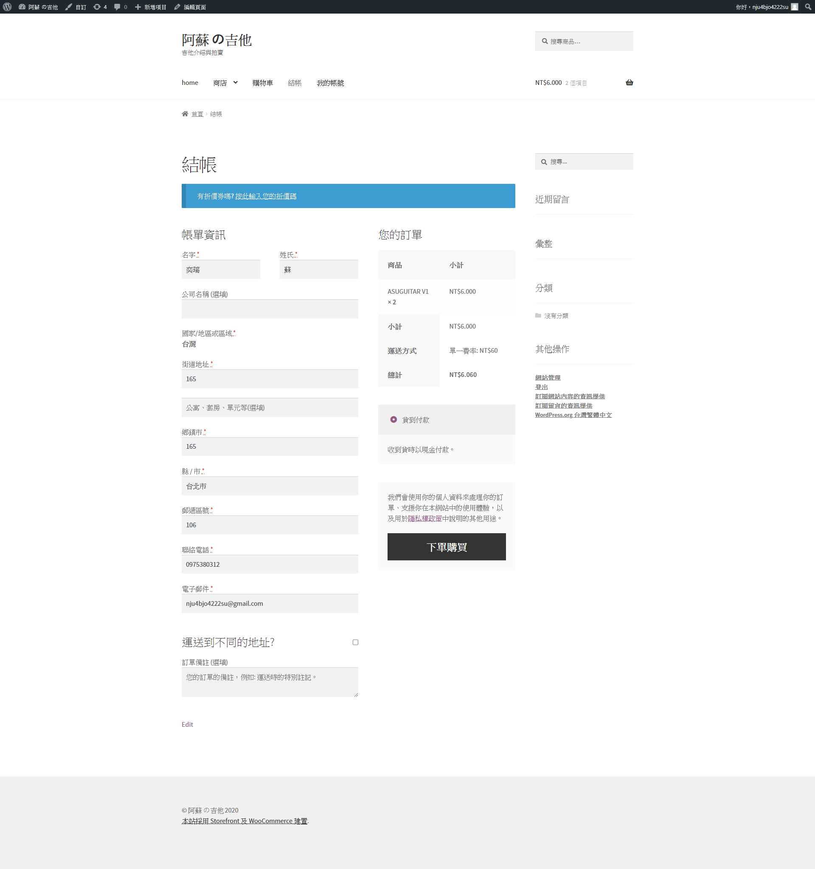Click the home breadcrumb 首頁 icon
The width and height of the screenshot is (815, 869).
coord(185,114)
